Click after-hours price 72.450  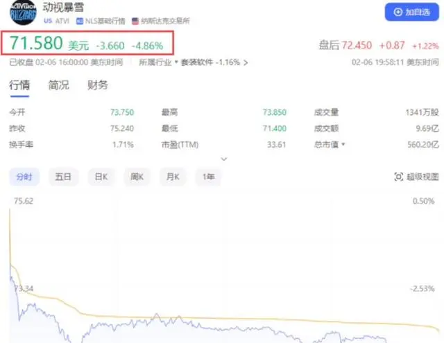click(357, 45)
